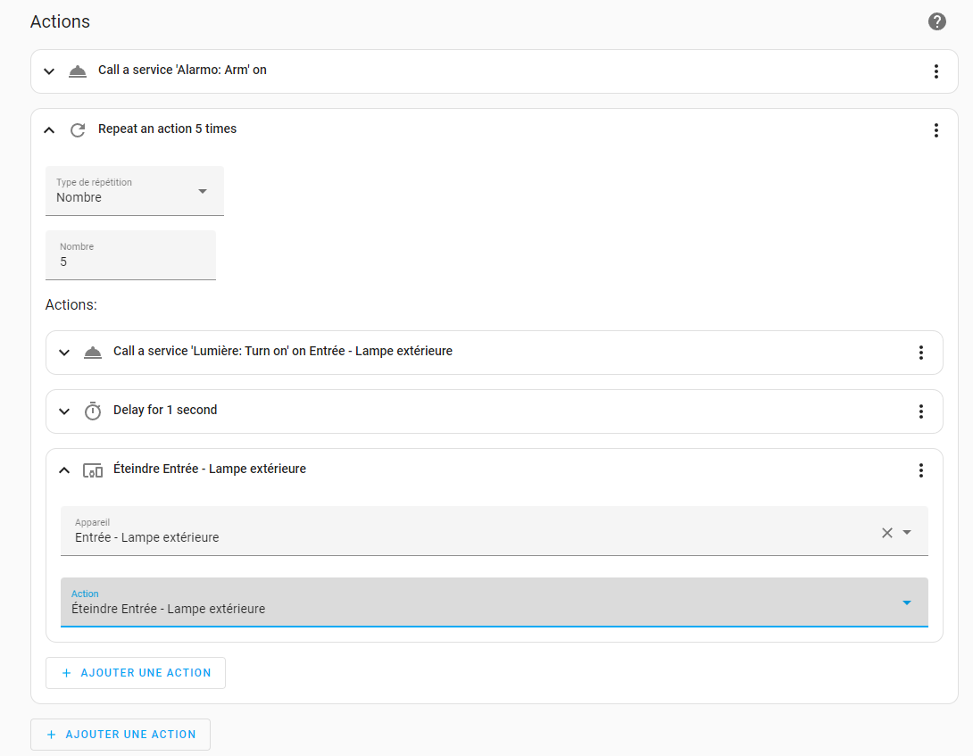Collapse the Éteindre Entrée - Lampe extérieure action

click(64, 470)
